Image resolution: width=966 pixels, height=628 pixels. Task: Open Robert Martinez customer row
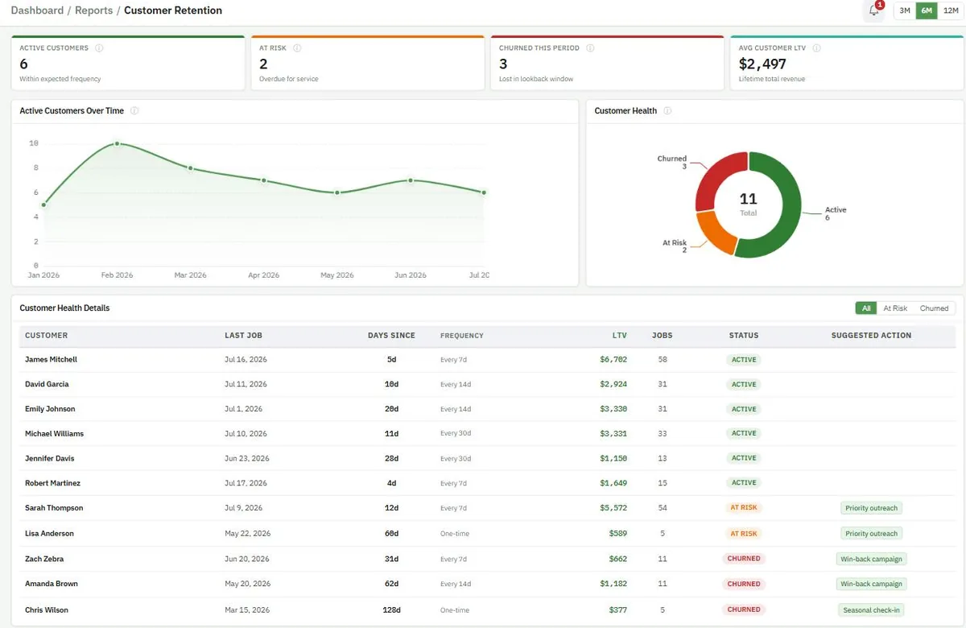point(487,483)
